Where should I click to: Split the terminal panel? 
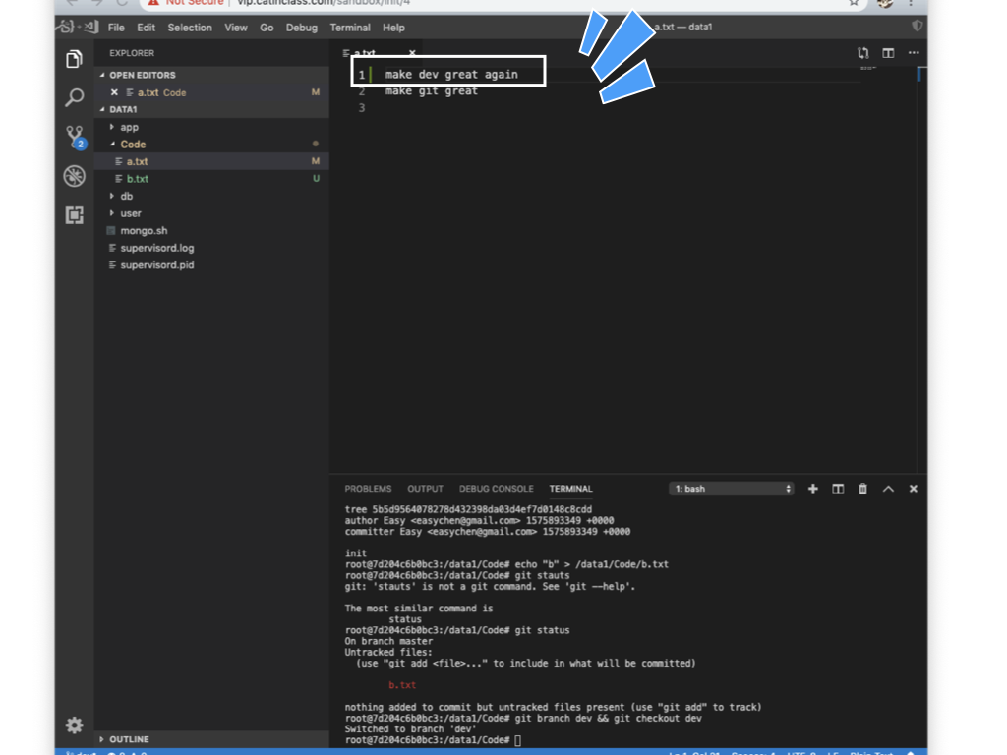[x=838, y=489]
